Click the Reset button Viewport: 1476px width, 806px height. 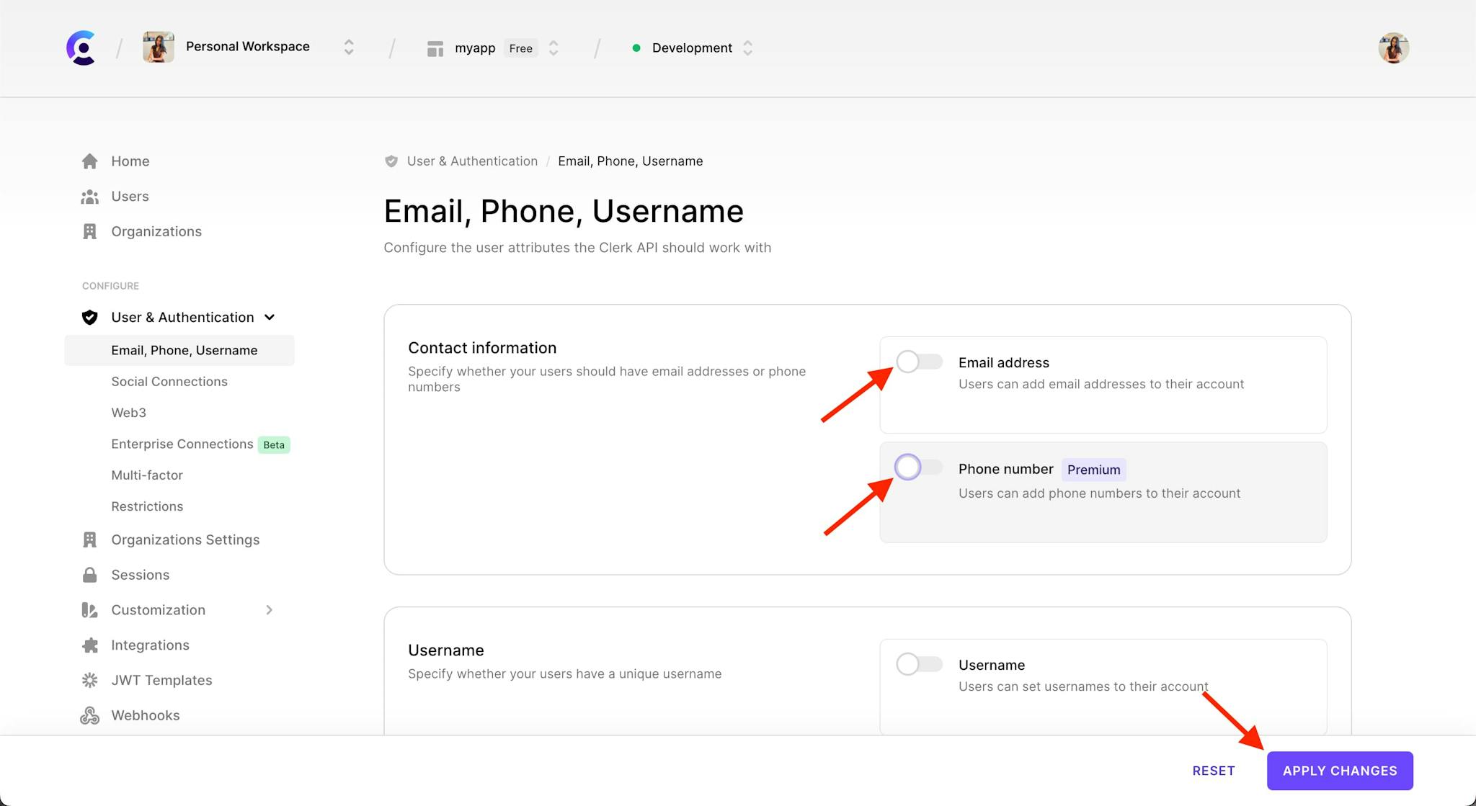pyautogui.click(x=1214, y=770)
